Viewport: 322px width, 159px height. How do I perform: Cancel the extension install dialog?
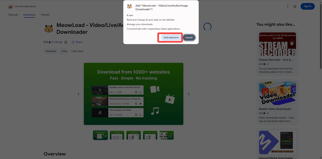(189, 38)
